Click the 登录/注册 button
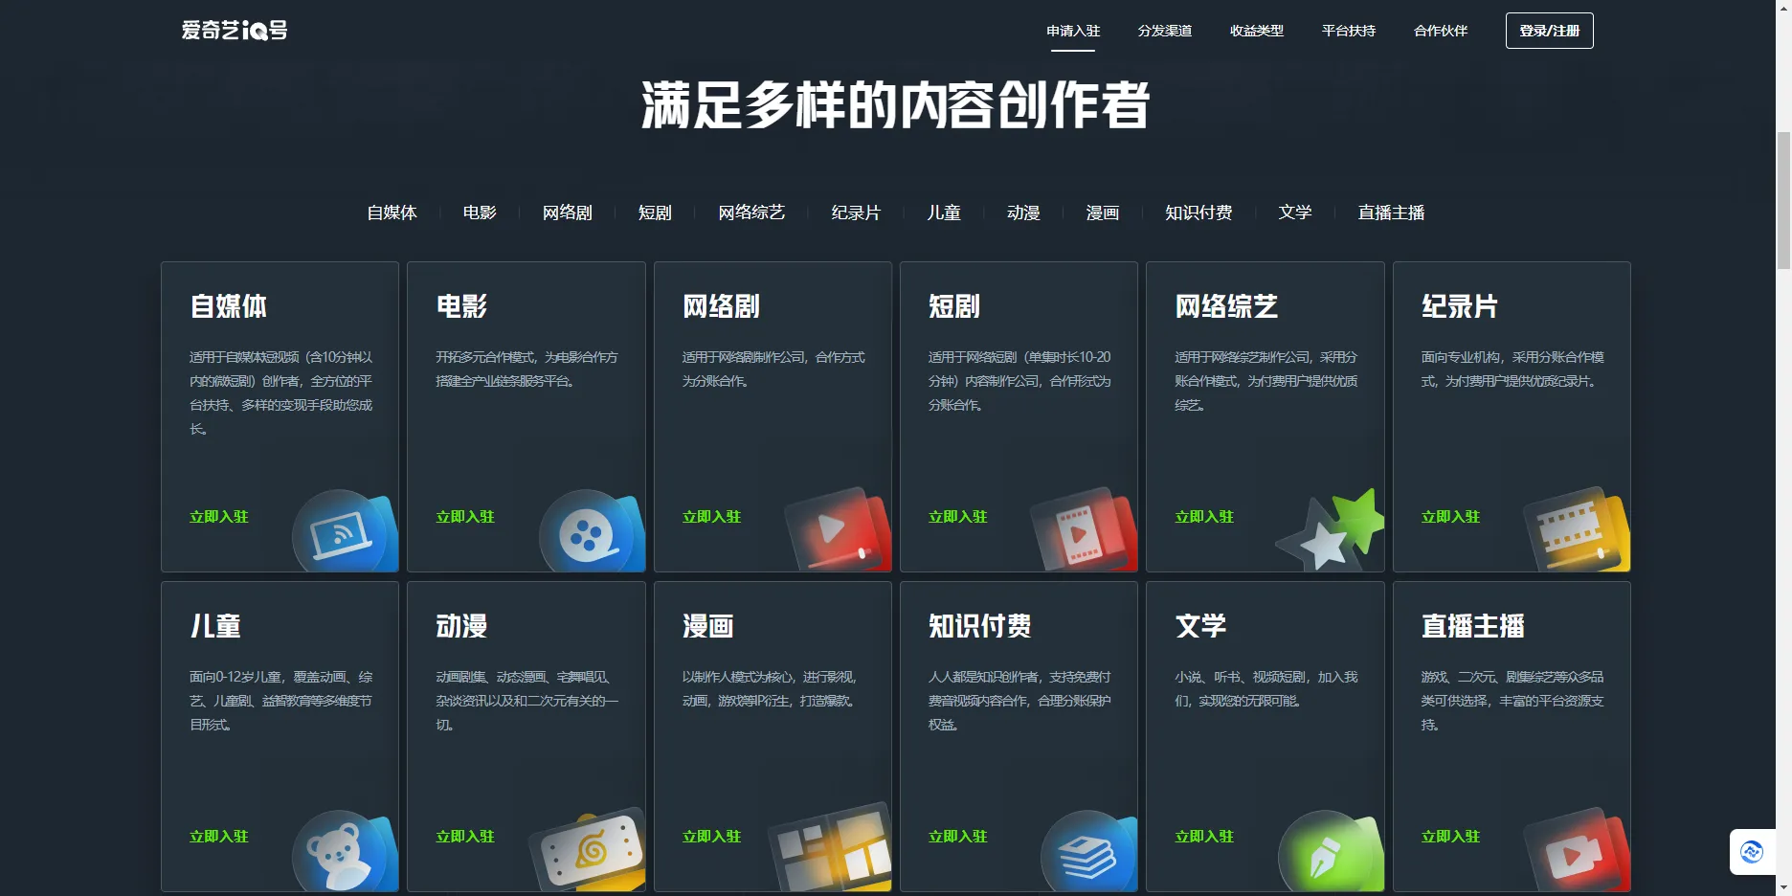The width and height of the screenshot is (1792, 896). click(x=1550, y=31)
